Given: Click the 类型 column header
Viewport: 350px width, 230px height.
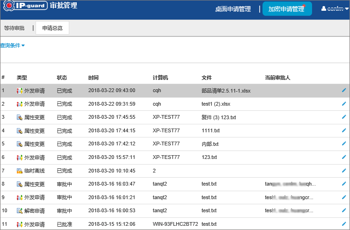Looking at the screenshot, I should 22,78.
